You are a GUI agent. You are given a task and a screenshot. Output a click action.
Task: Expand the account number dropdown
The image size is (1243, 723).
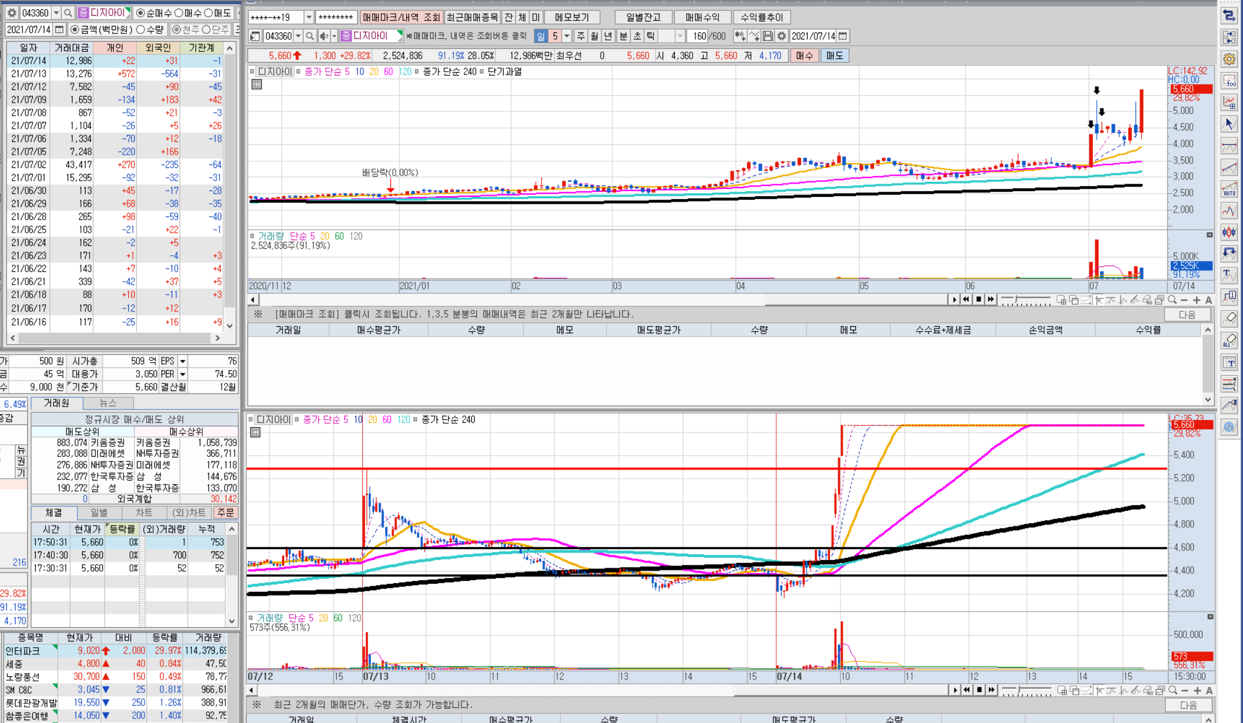[x=308, y=17]
